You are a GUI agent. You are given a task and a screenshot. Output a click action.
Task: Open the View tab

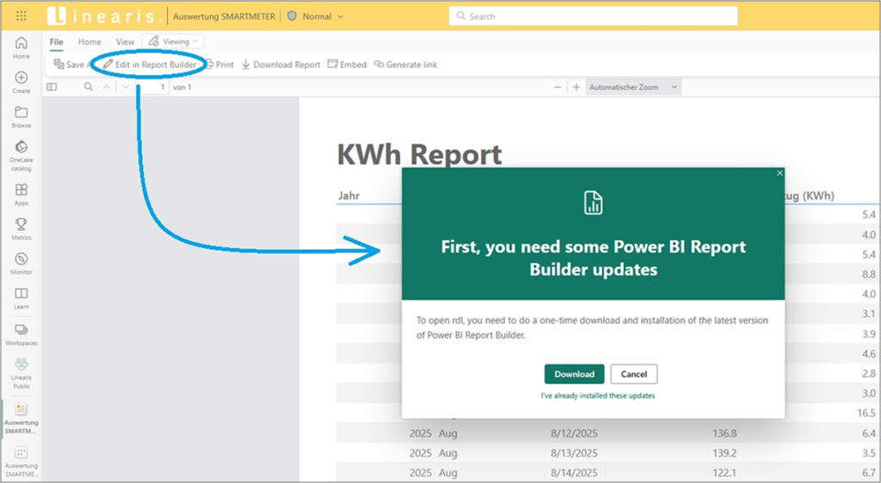(126, 42)
